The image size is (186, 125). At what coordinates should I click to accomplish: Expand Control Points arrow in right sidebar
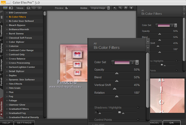(176, 71)
